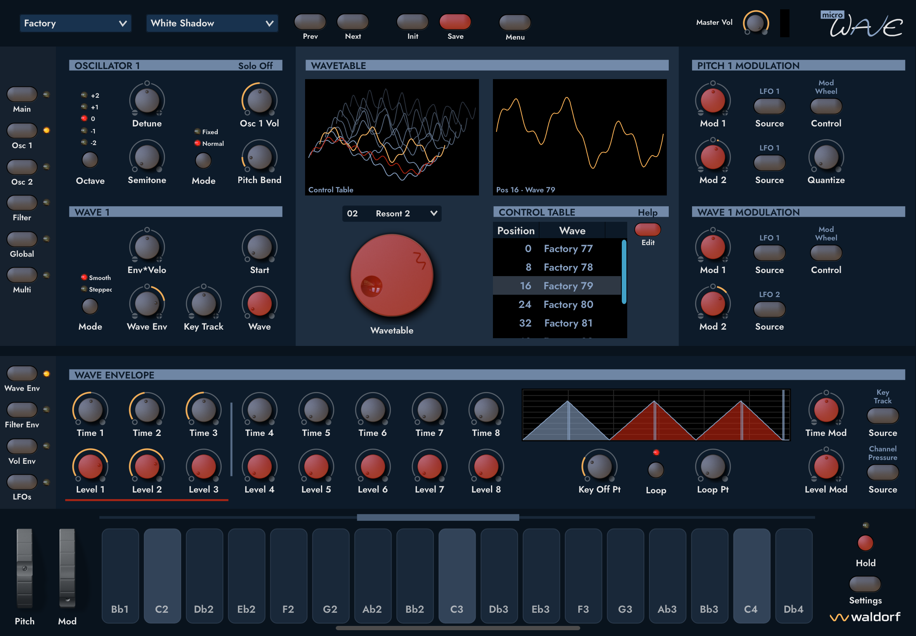The height and width of the screenshot is (636, 916).
Task: Open the Global panel
Action: pos(22,239)
